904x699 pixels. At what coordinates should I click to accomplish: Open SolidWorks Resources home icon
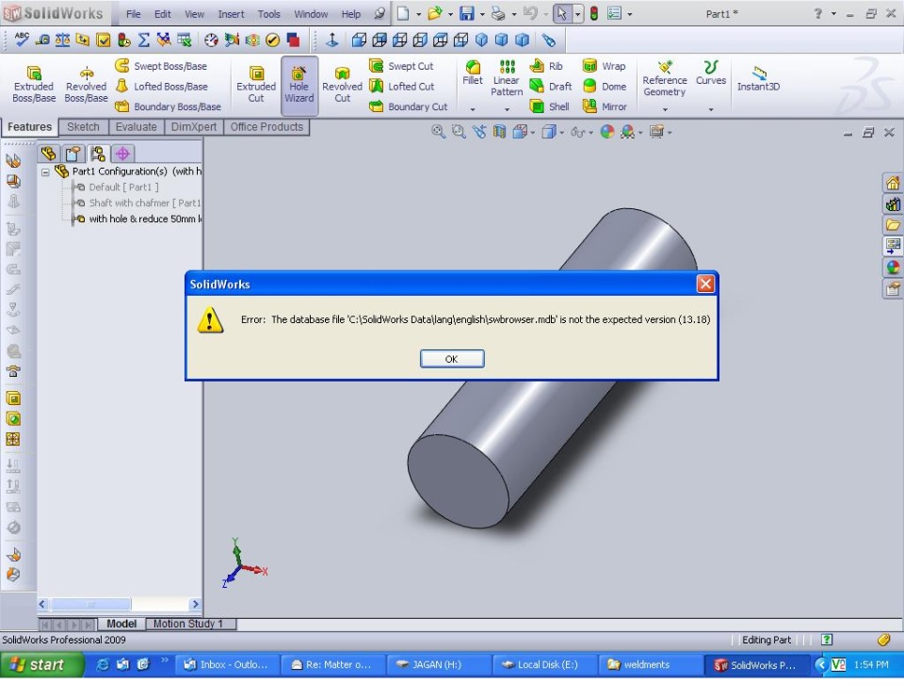893,184
